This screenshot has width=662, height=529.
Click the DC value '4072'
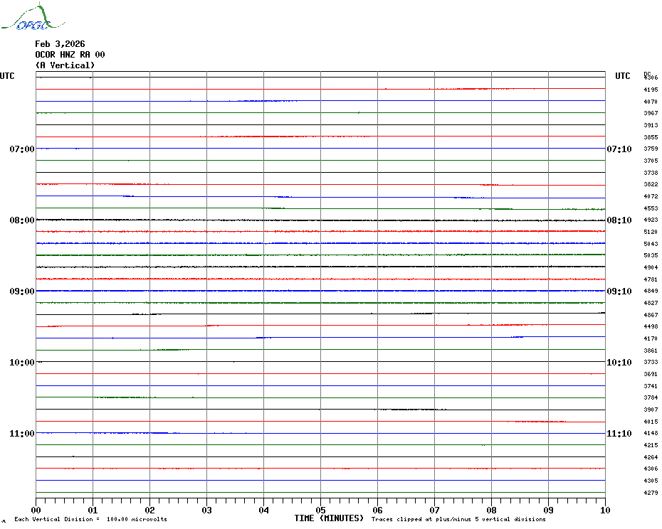(651, 196)
